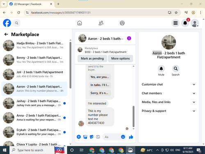Click the browser address bar URL
The image size is (205, 154).
[61, 13]
